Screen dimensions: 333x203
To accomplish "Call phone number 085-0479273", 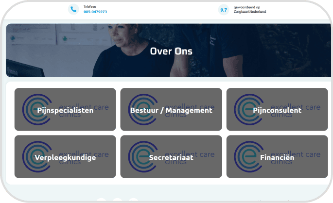I will (x=95, y=12).
